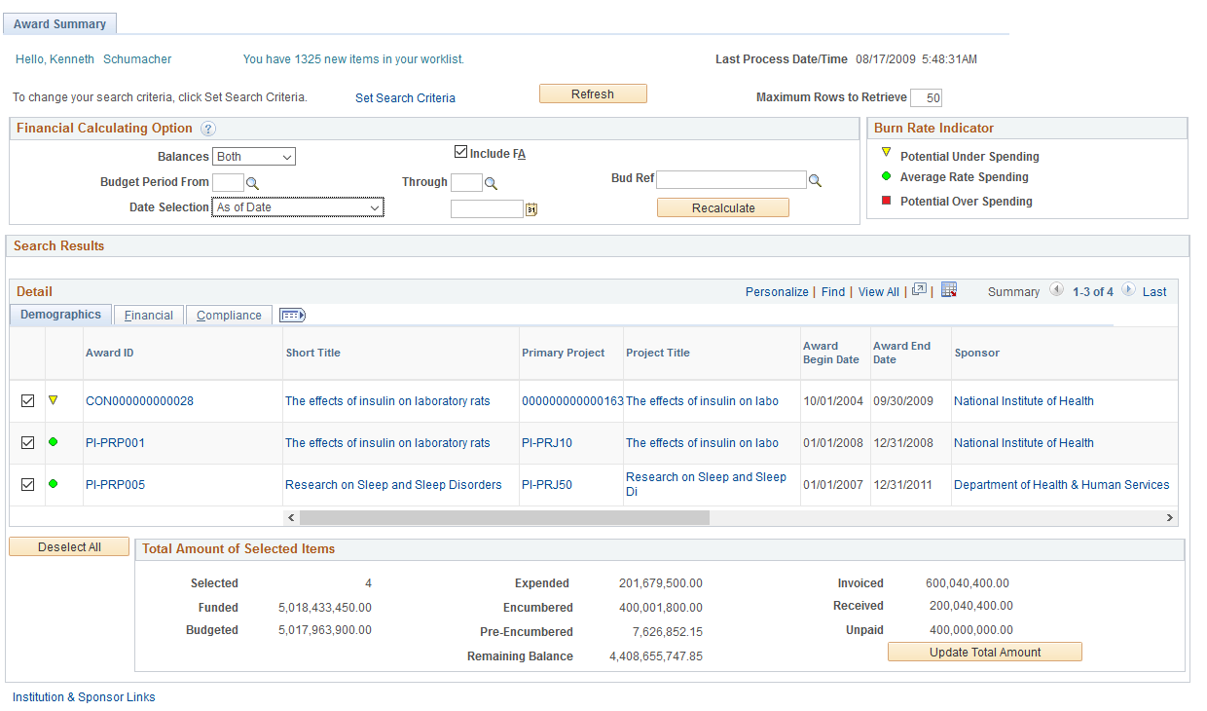Click the As of Date input field
Image resolution: width=1207 pixels, height=711 pixels.
487,208
